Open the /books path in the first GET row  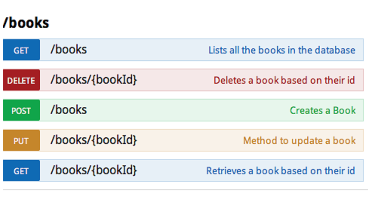pos(69,49)
